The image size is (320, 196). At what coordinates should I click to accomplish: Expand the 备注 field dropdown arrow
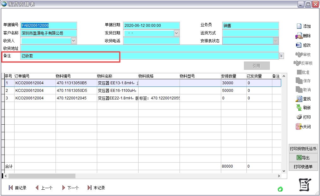pos(281,56)
